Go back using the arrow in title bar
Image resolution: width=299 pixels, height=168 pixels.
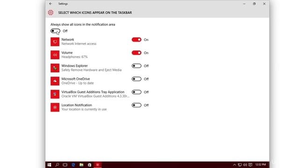coord(50,4)
